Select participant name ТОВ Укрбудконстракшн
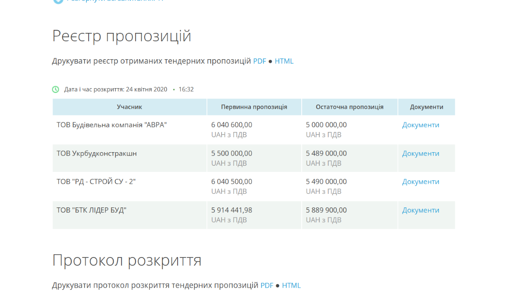The width and height of the screenshot is (528, 296). pos(96,153)
